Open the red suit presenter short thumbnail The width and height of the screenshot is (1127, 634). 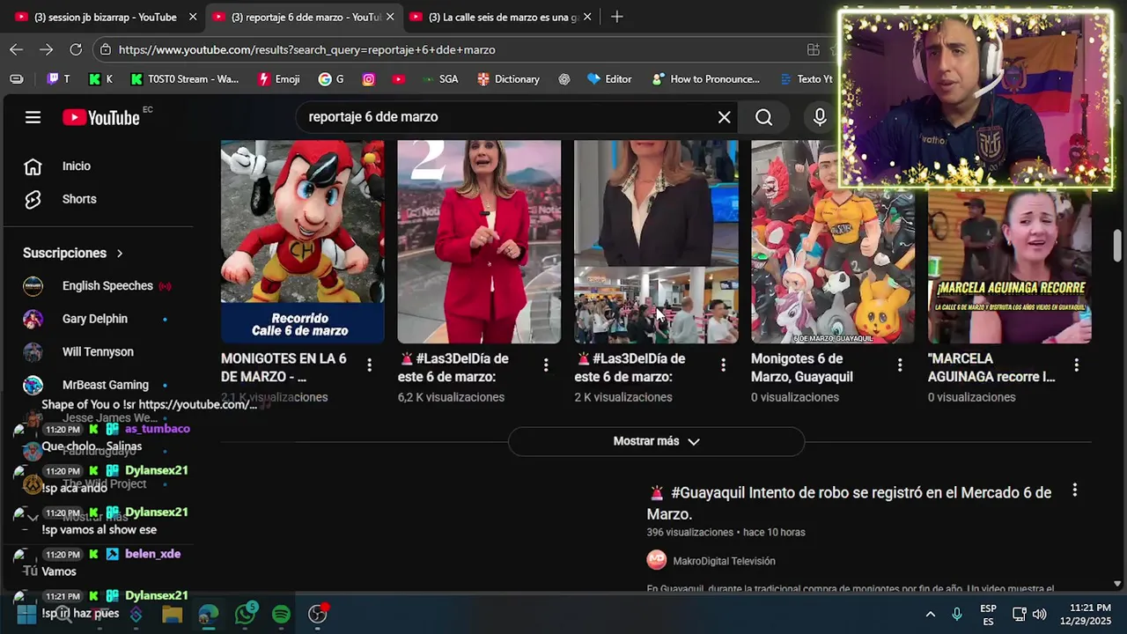(479, 241)
